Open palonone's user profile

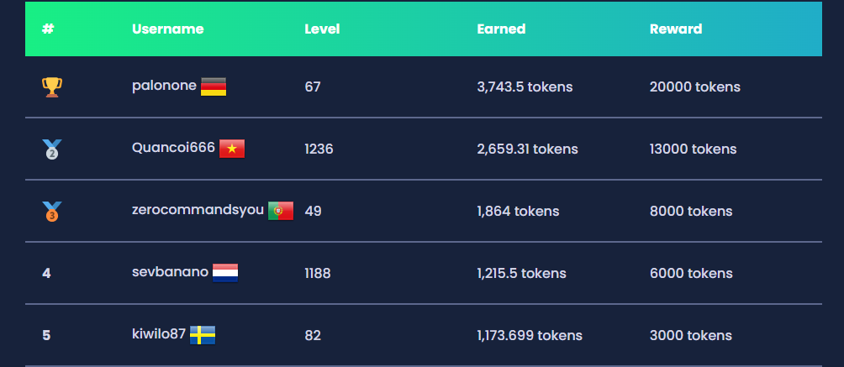tap(164, 87)
